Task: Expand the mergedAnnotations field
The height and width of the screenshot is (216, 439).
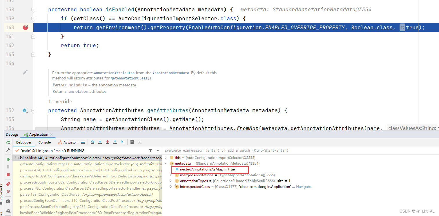Action: pos(171,175)
